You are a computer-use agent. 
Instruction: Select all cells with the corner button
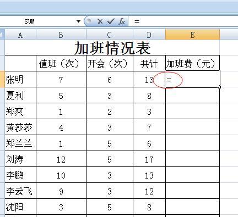[2, 35]
